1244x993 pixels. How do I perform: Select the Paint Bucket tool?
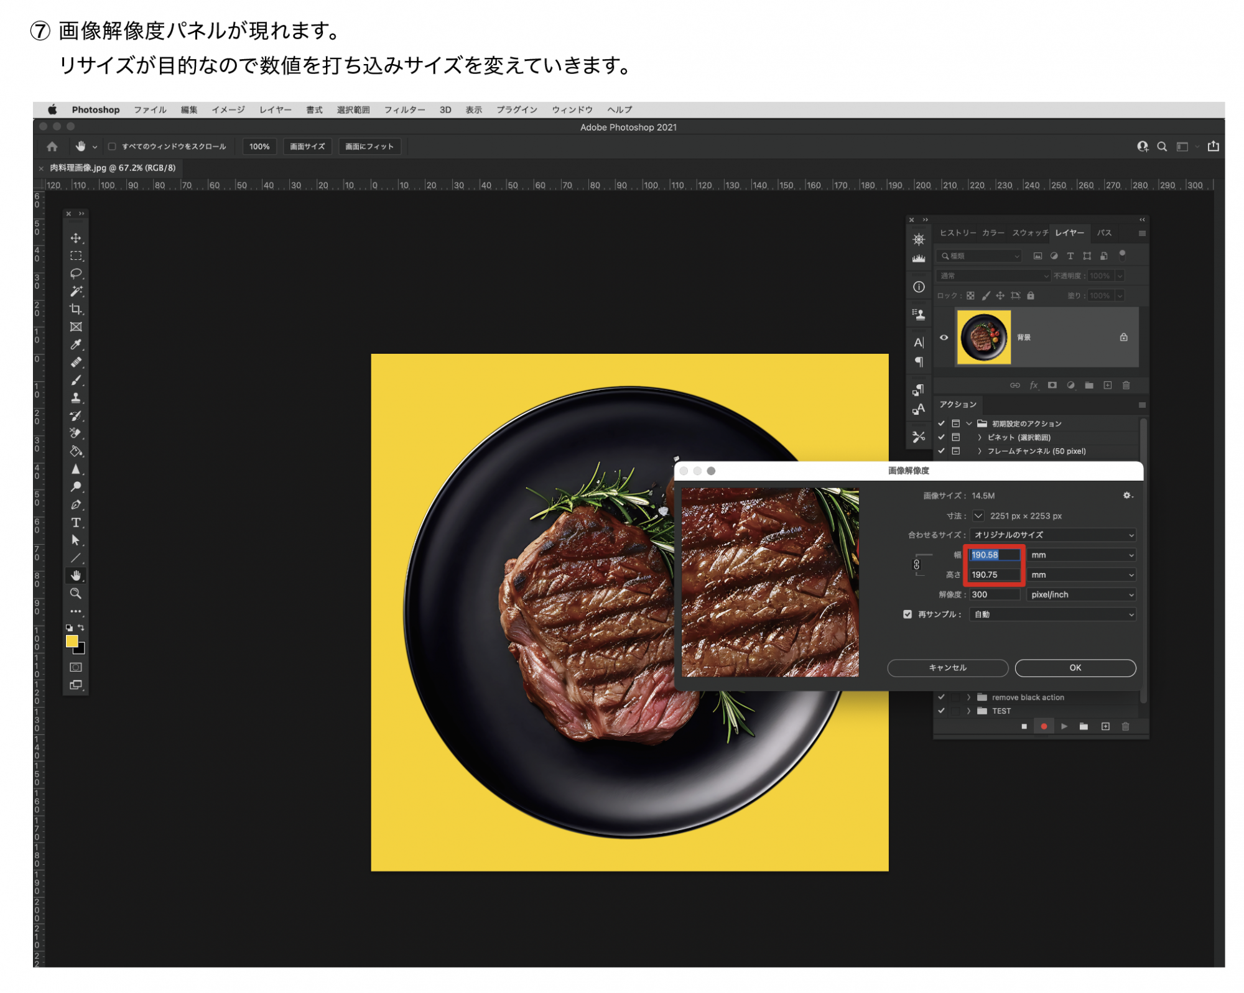[x=76, y=451]
